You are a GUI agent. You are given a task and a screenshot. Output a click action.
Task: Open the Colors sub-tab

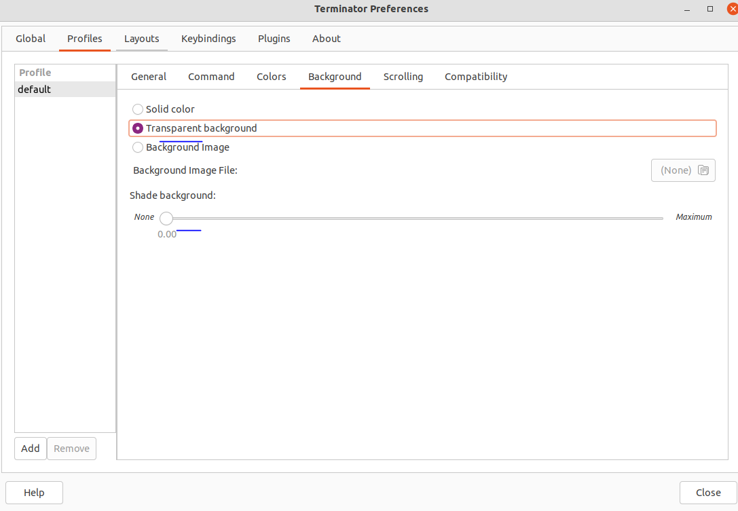pos(271,77)
